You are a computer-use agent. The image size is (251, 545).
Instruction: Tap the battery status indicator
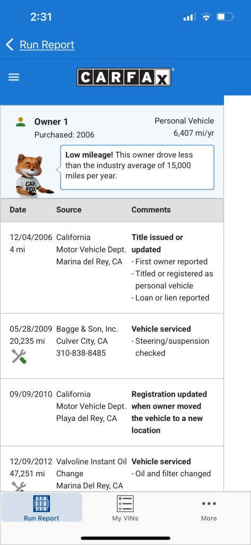pyautogui.click(x=225, y=17)
